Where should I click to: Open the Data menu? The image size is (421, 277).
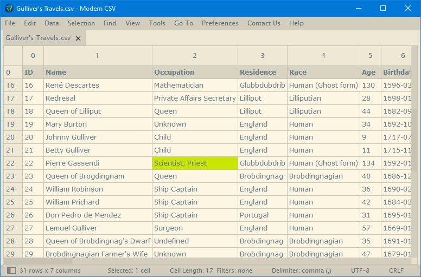point(52,23)
